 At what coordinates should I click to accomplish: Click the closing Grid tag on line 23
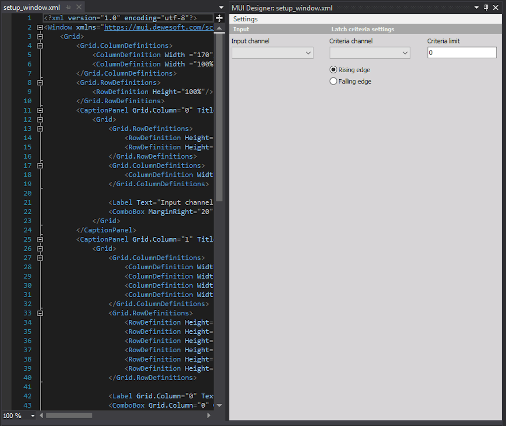click(106, 221)
